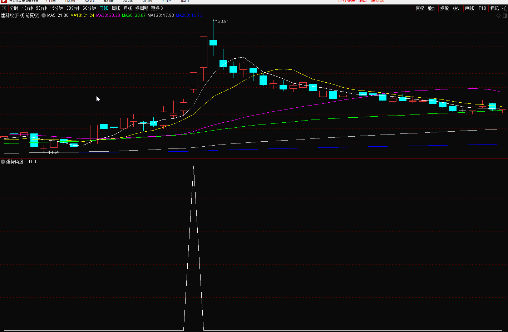508x332 pixels.
Task: Select the 1分钟 period tab
Action: click(27, 8)
